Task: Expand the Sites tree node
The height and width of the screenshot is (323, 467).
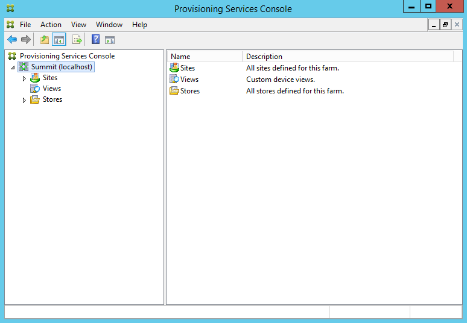Action: (24, 78)
